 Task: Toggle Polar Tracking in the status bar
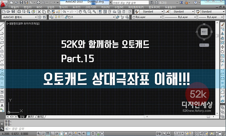pyautogui.click(x=57, y=134)
